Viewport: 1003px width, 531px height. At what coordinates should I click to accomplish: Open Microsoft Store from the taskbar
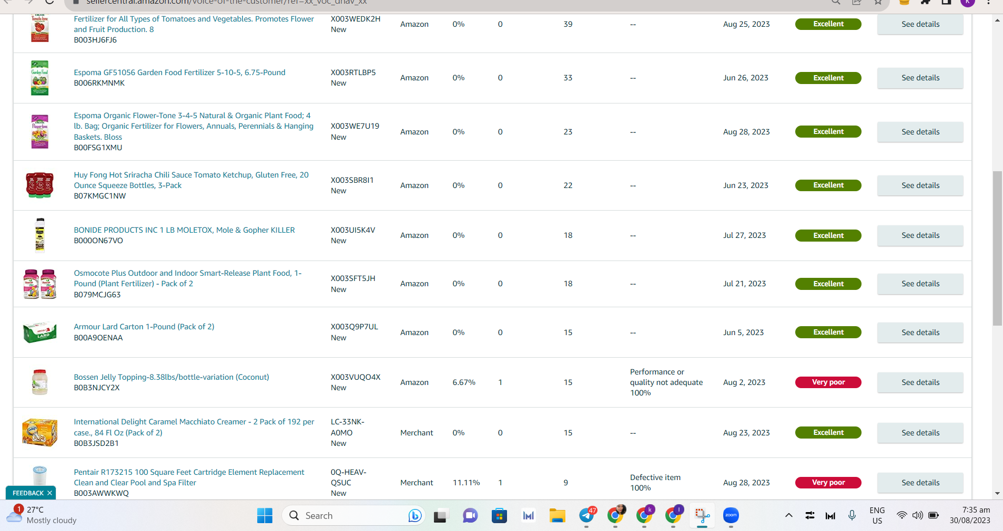coord(499,516)
